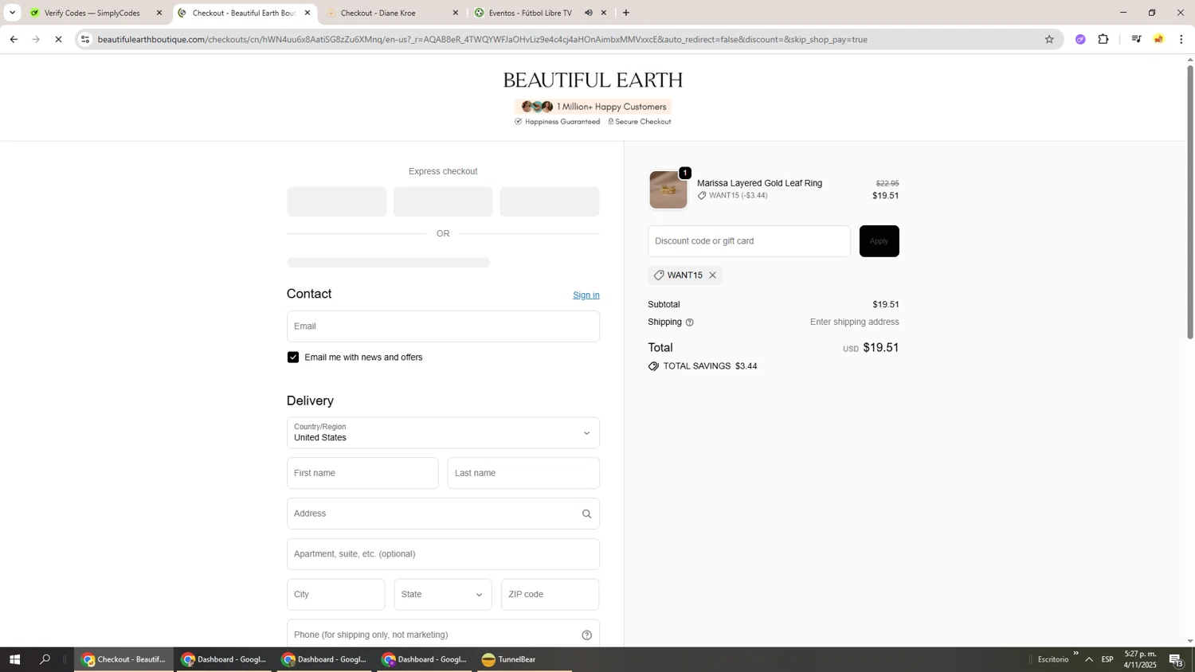The width and height of the screenshot is (1195, 672).
Task: Click the Marissa Layered Gold Leaf Ring title
Action: pyautogui.click(x=759, y=183)
